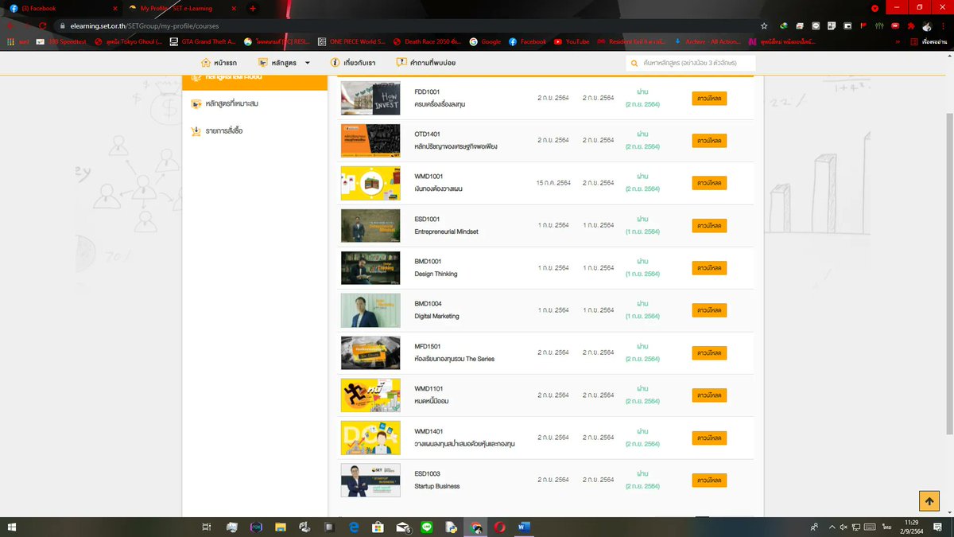954x537 pixels.
Task: Click the Design Thinking course title
Action: pos(436,274)
